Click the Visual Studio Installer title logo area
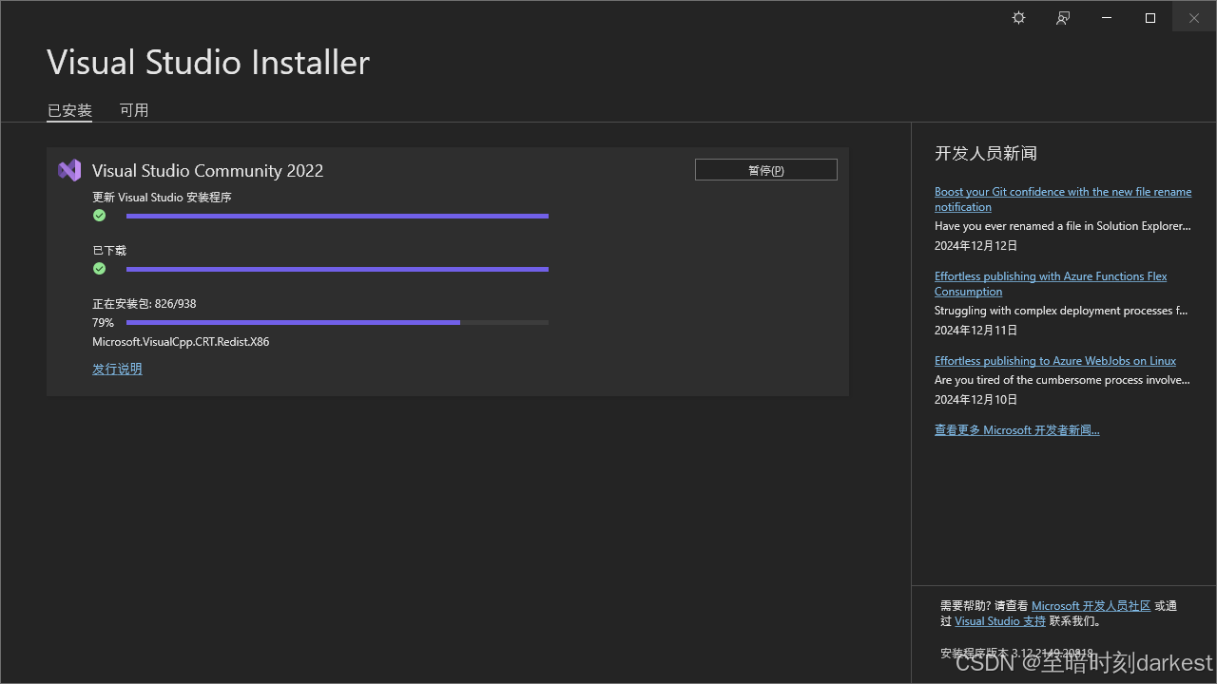 click(208, 62)
